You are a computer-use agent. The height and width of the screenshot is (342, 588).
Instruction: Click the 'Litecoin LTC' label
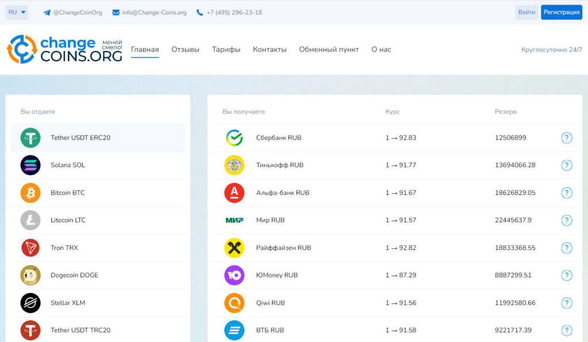(x=68, y=220)
